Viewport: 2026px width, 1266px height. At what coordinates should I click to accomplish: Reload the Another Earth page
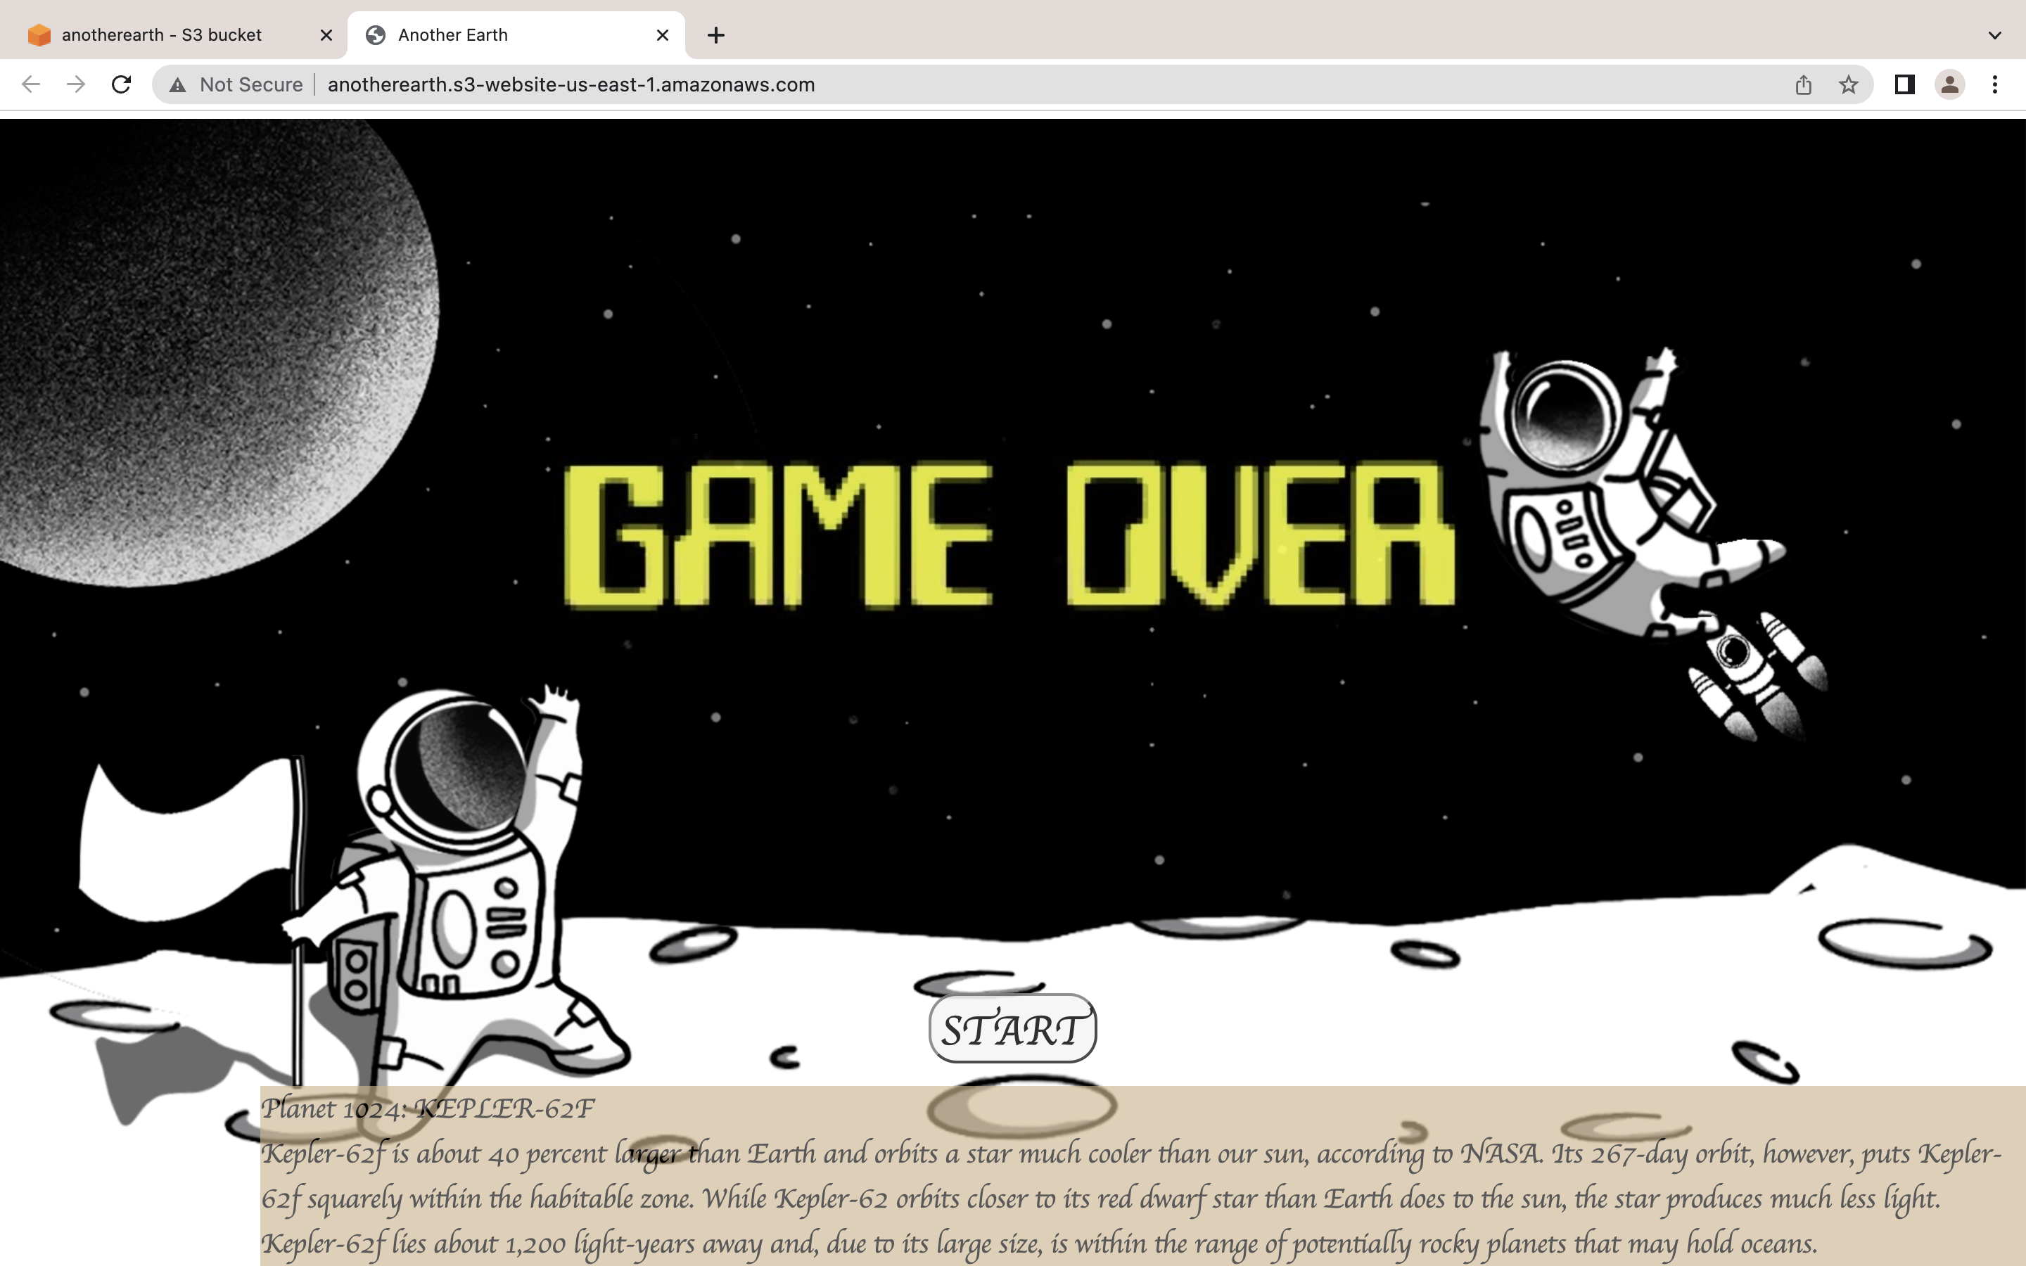122,84
